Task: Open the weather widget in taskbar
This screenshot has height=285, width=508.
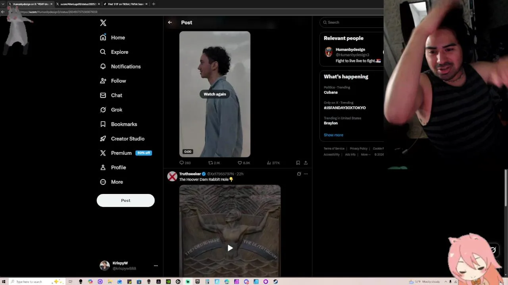Action: click(425, 282)
